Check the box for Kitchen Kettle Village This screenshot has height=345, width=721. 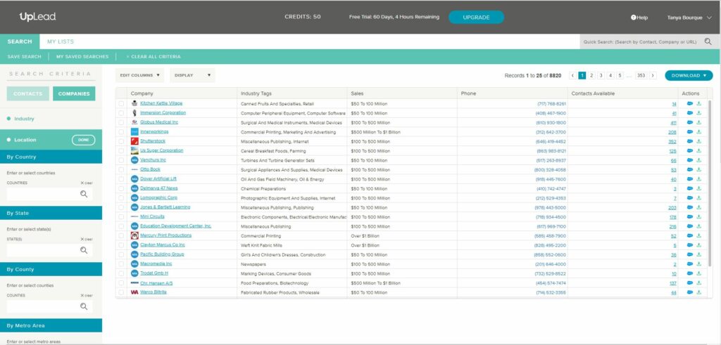coord(121,104)
